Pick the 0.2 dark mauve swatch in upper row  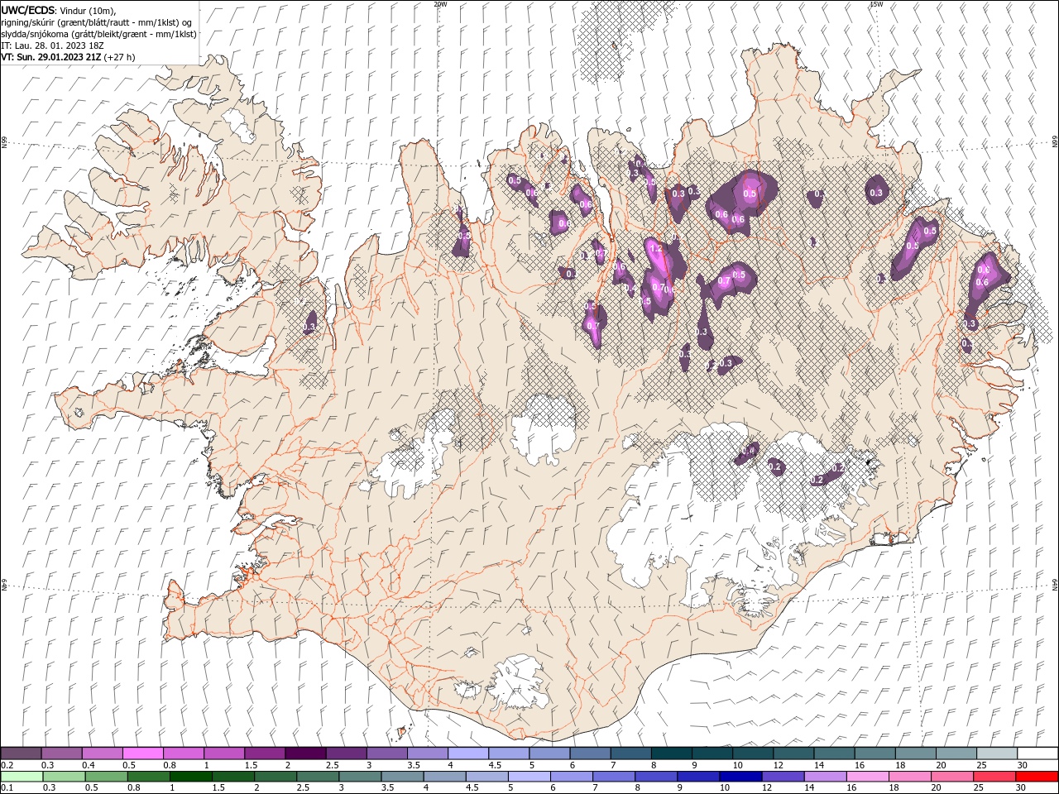(21, 753)
